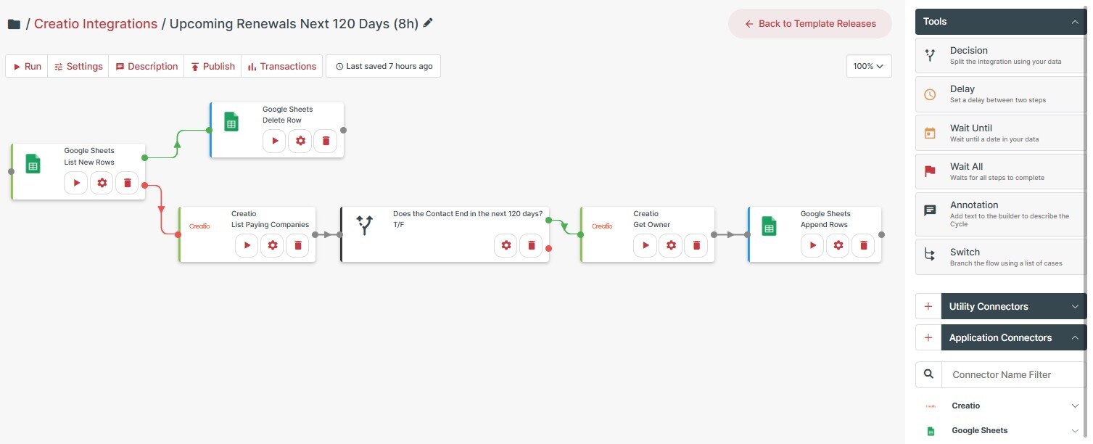
Task: Expand the Creatio connector list
Action: click(1075, 406)
